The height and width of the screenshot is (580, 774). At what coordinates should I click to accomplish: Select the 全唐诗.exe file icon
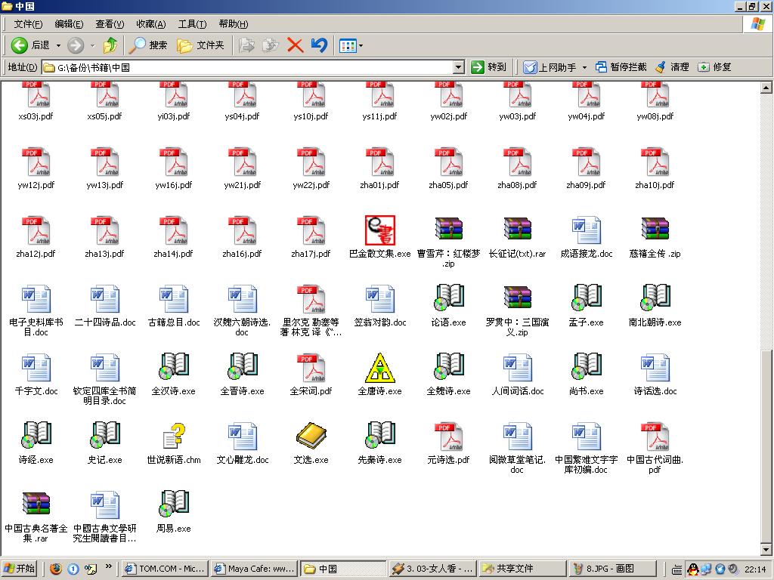tap(379, 368)
